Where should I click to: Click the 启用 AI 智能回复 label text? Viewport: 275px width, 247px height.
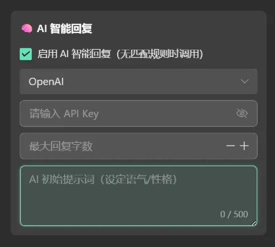click(74, 54)
